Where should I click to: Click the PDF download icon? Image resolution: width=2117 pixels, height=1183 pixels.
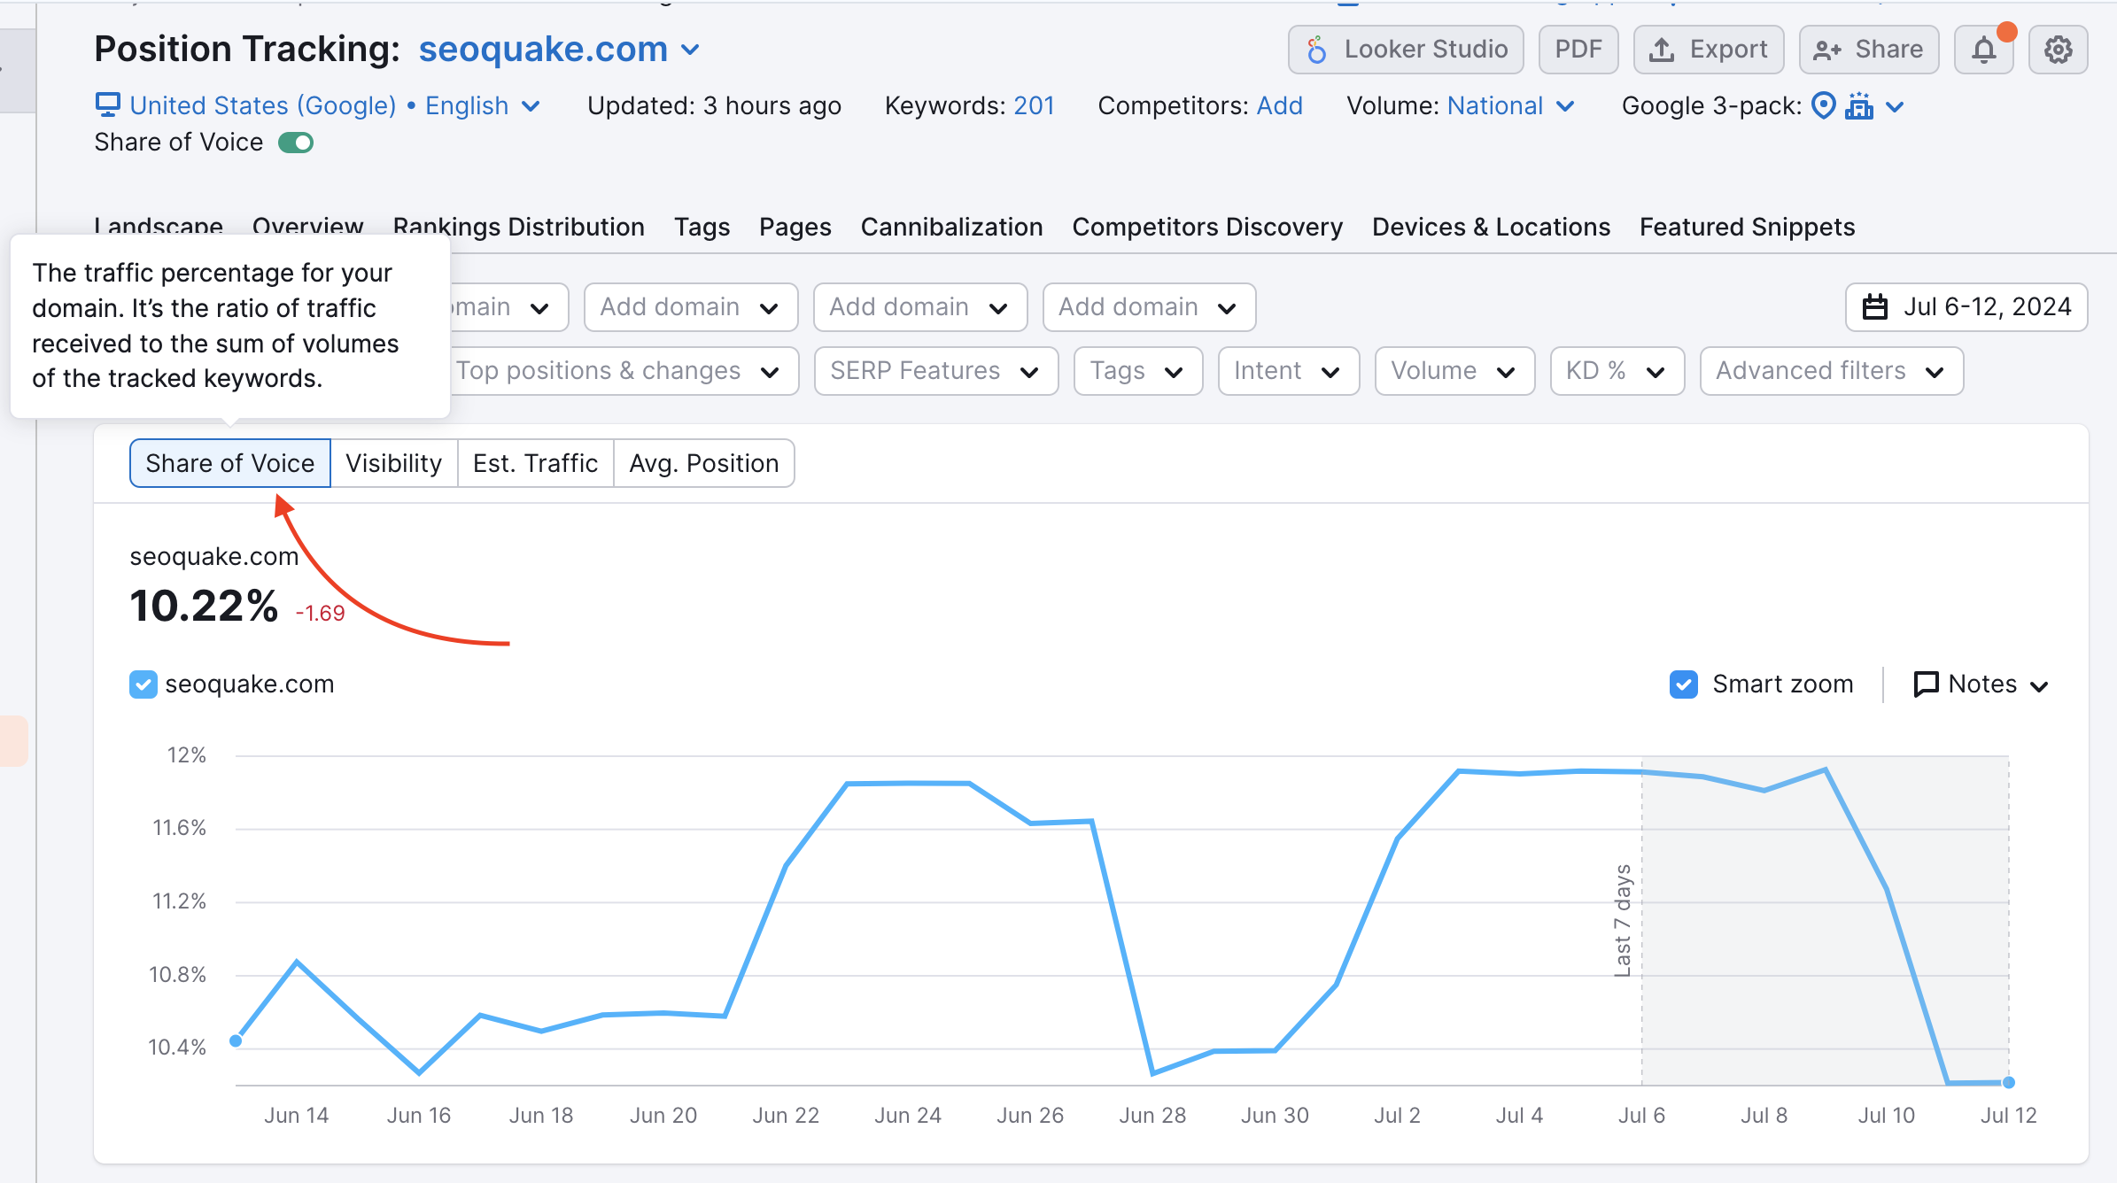(1578, 48)
